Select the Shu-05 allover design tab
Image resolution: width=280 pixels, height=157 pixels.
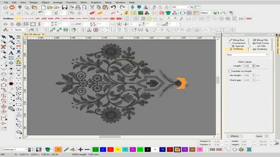click(x=32, y=34)
